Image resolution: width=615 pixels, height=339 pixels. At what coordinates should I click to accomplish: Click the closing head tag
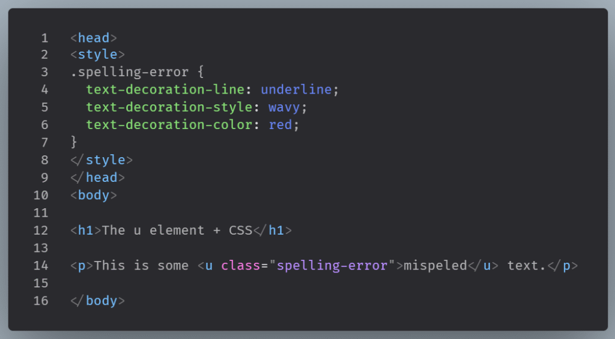(97, 177)
